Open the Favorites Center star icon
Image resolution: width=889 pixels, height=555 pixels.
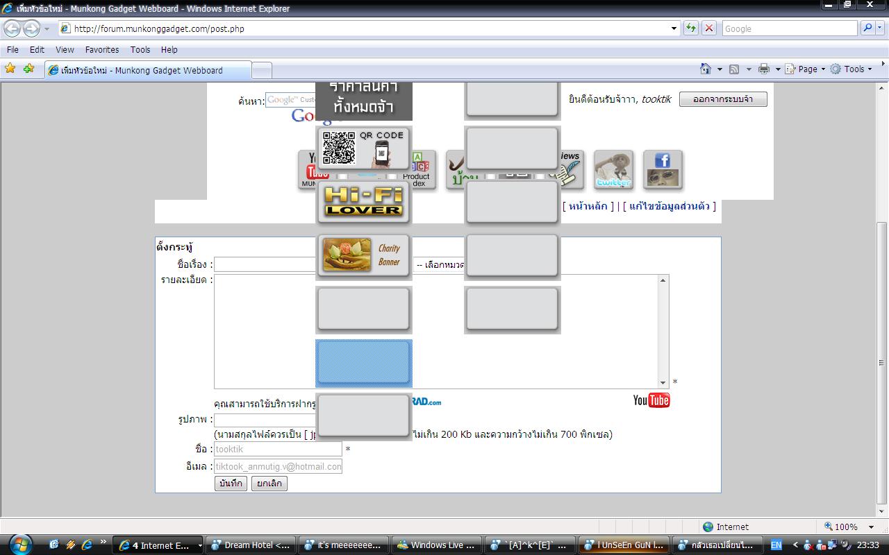(10, 69)
